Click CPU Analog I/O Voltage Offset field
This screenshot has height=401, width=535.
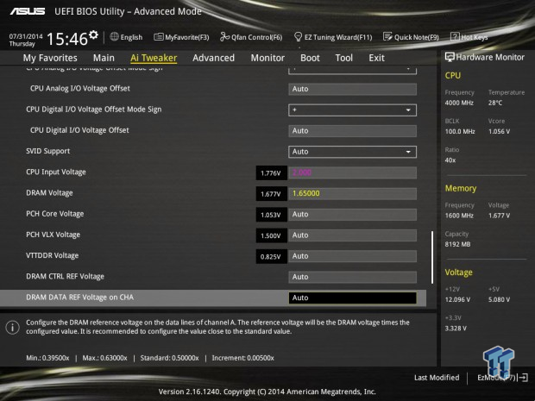click(x=352, y=89)
